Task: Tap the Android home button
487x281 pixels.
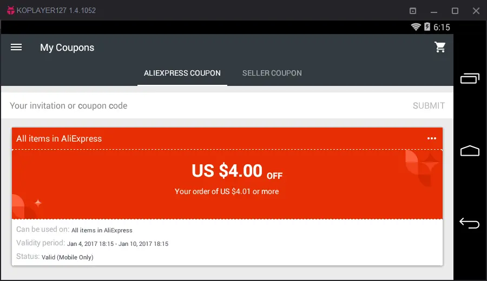Action: [470, 151]
